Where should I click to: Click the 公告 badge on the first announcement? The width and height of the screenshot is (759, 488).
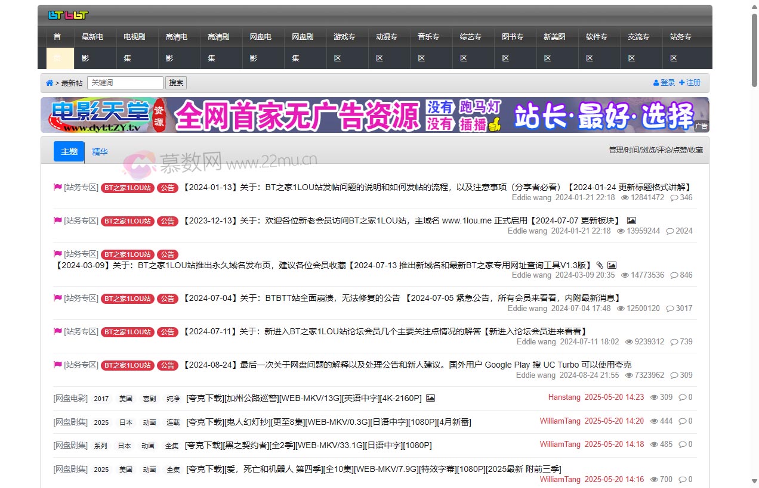(167, 187)
